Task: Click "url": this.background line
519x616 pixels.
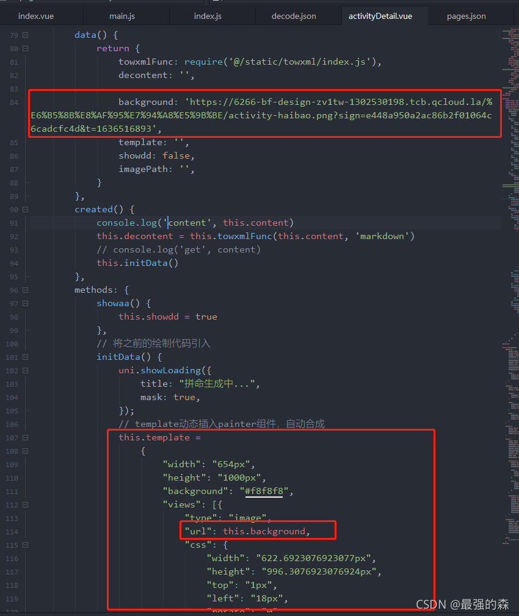Action: pyautogui.click(x=247, y=531)
